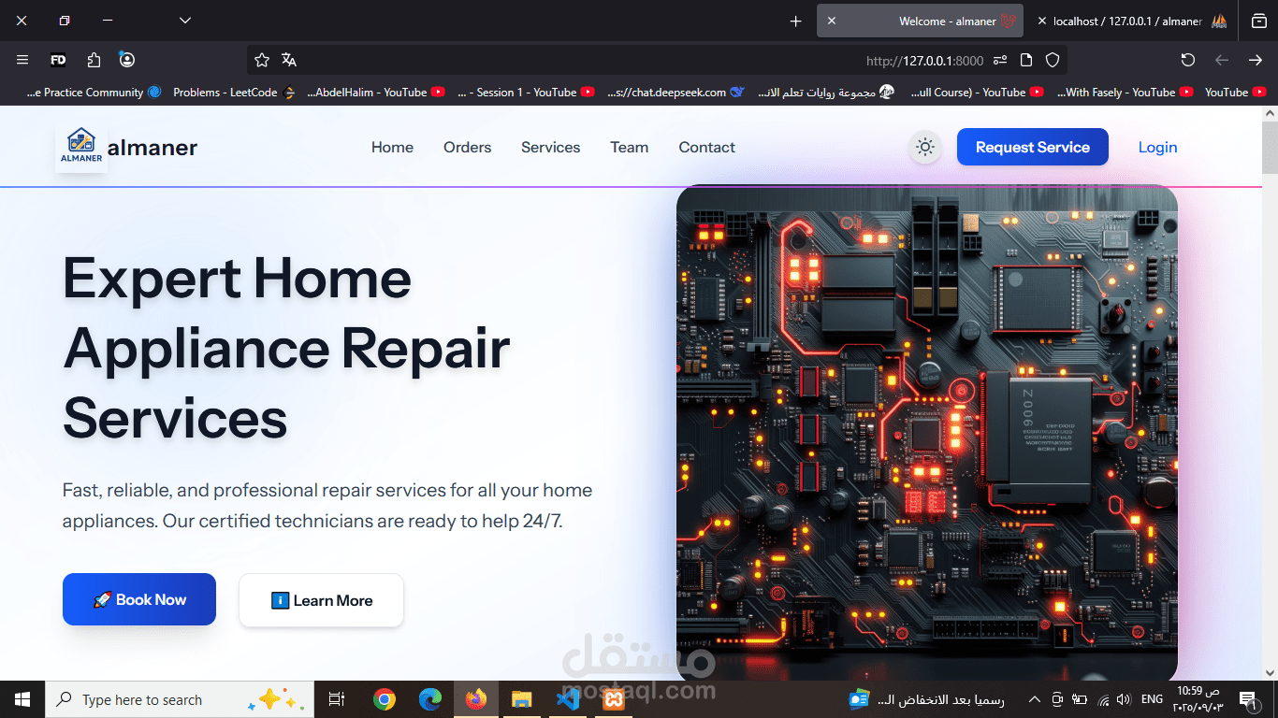Open the volume speaker tray icon
This screenshot has height=718, width=1278.
1124,699
